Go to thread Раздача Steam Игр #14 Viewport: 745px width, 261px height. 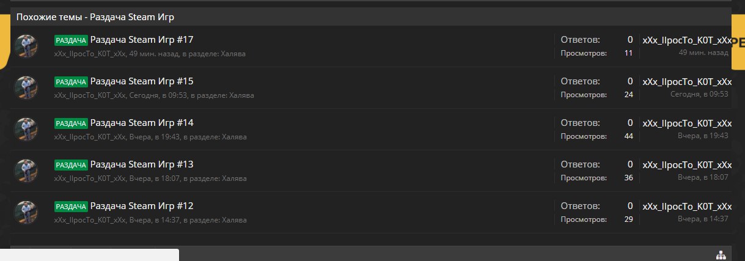point(141,123)
